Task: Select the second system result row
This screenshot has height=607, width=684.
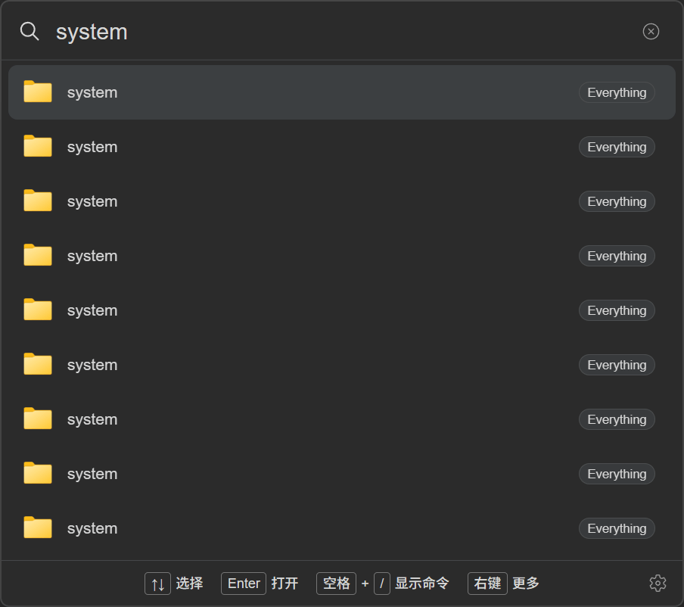Action: [342, 147]
